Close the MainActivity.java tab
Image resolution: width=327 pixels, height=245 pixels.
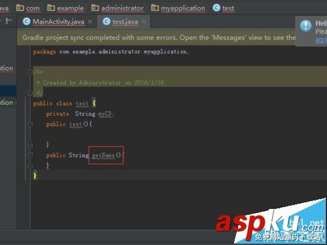tap(90, 22)
